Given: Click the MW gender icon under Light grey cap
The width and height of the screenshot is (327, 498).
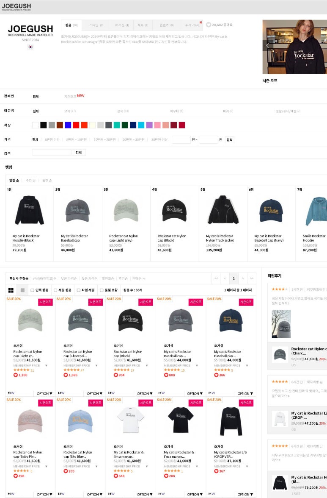Looking at the screenshot, I should (x=11, y=393).
